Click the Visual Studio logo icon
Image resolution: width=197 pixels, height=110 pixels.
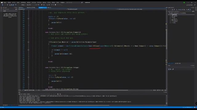tap(2, 2)
